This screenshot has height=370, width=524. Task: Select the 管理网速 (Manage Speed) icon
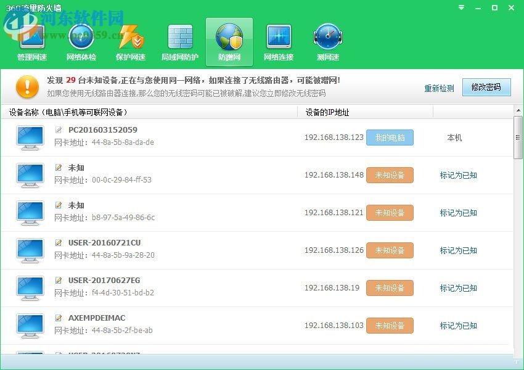tap(31, 41)
